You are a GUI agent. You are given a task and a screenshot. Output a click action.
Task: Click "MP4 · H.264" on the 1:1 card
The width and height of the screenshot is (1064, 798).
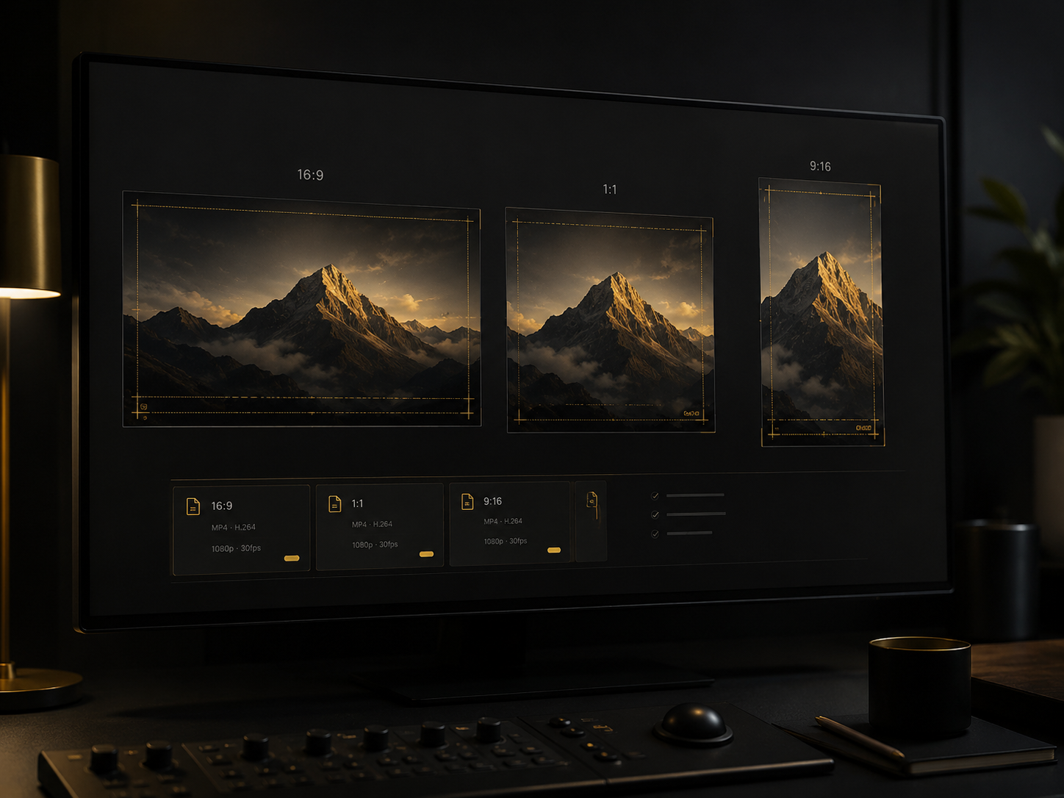(x=372, y=525)
